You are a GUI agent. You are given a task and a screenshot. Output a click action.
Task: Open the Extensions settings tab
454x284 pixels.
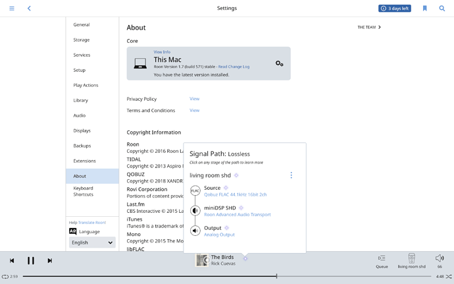[x=92, y=161]
